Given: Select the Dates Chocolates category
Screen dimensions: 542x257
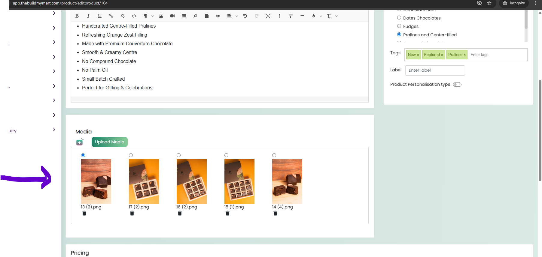Looking at the screenshot, I should (x=399, y=18).
